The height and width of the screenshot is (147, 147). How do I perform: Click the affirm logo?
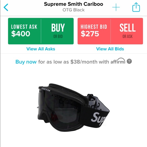click(118, 61)
